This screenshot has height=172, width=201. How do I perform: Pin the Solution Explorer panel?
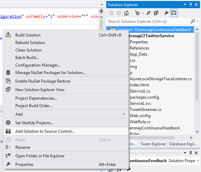(x=191, y=5)
